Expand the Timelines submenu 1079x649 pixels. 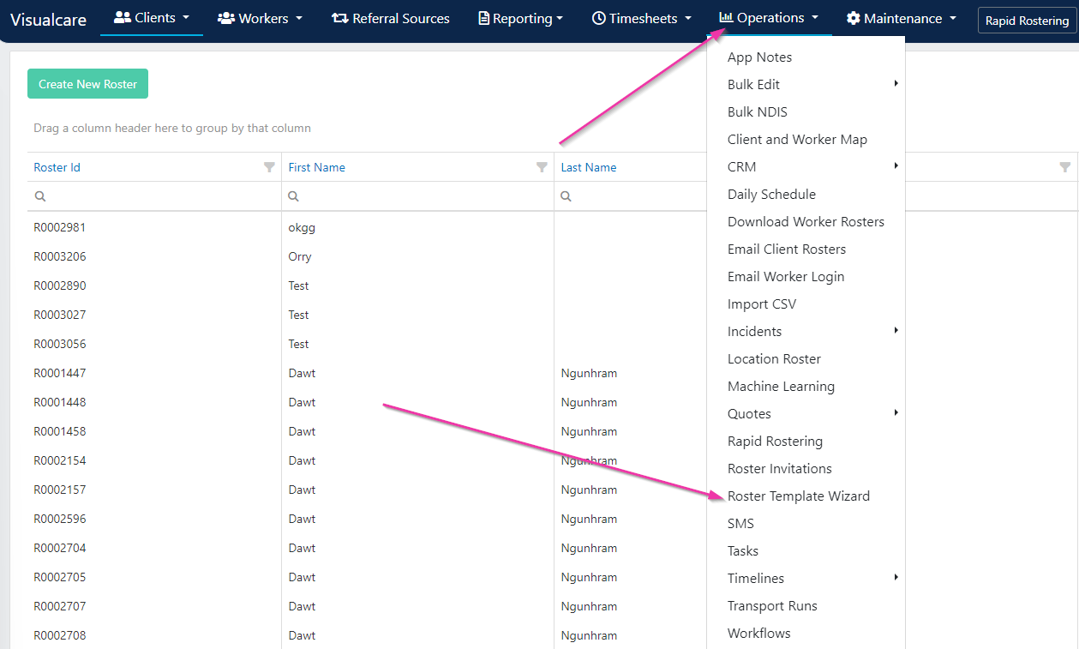(x=806, y=579)
